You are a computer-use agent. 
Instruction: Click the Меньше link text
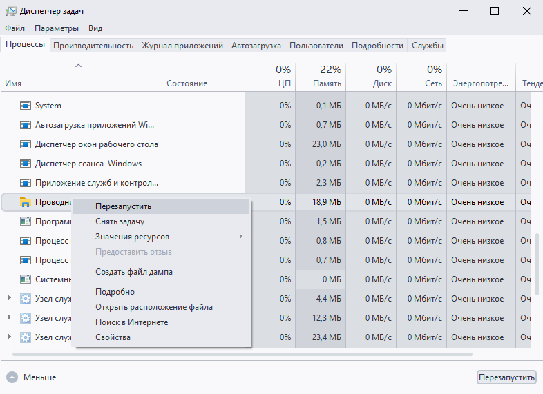point(40,377)
